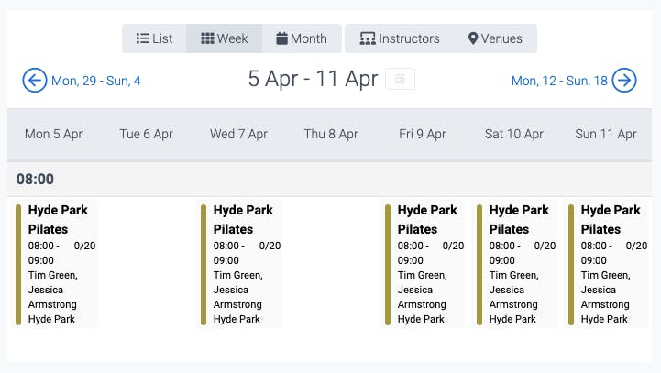Click the Week grid icon
The image size is (661, 373).
coord(207,38)
